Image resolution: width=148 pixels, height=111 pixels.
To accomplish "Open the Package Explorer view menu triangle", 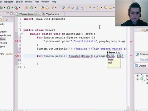I will tap(11, 18).
